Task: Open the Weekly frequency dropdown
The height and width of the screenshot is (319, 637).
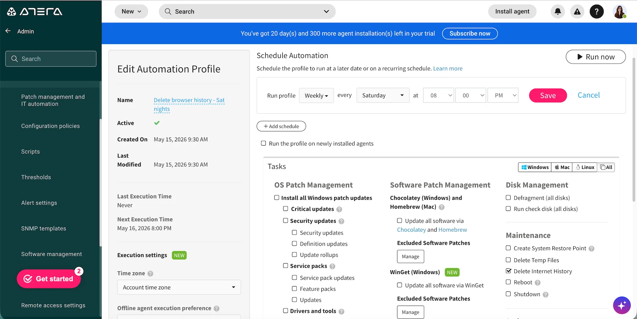Action: click(x=316, y=95)
